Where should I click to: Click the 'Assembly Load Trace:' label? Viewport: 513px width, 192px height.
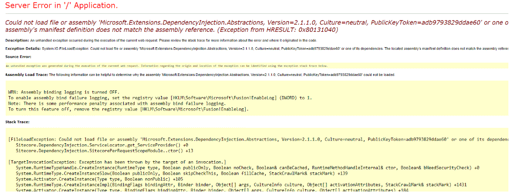coord(27,75)
